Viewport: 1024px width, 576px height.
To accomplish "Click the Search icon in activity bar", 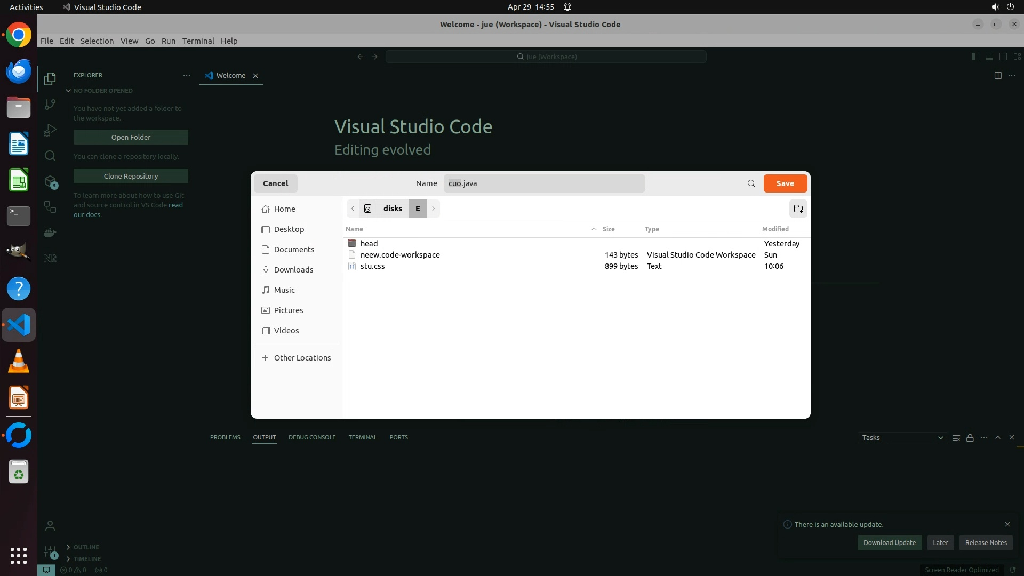I will (50, 156).
